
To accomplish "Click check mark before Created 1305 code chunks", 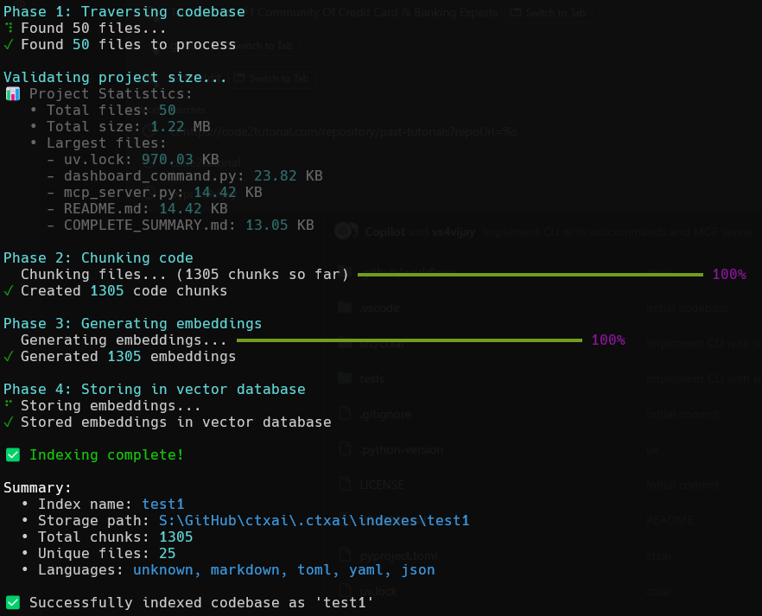I will (x=9, y=291).
